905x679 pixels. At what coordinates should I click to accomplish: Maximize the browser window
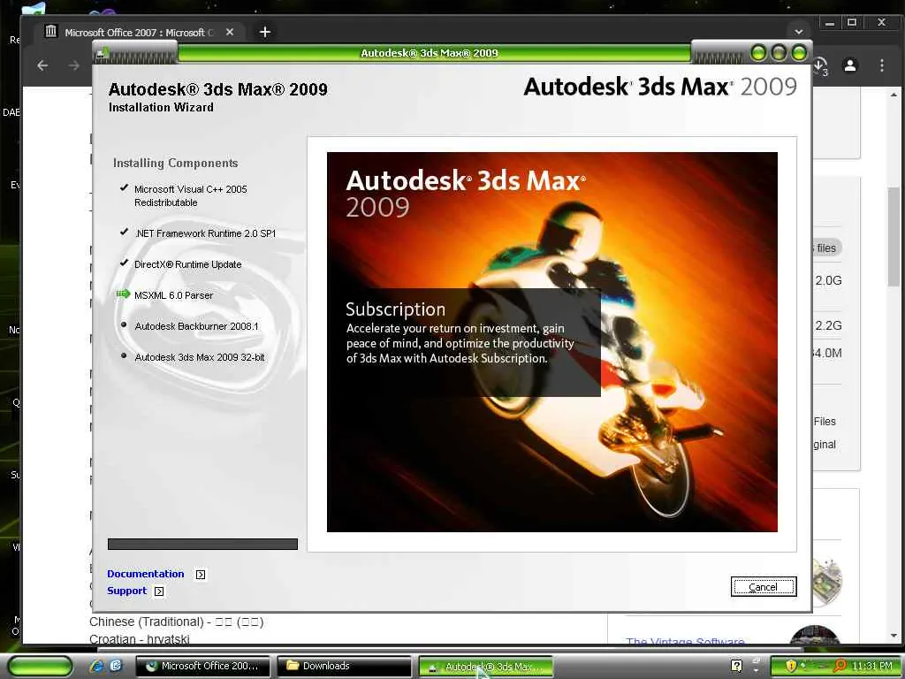point(852,23)
